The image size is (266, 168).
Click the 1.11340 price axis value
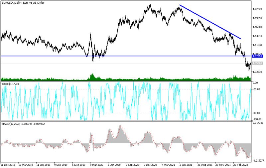(257, 45)
